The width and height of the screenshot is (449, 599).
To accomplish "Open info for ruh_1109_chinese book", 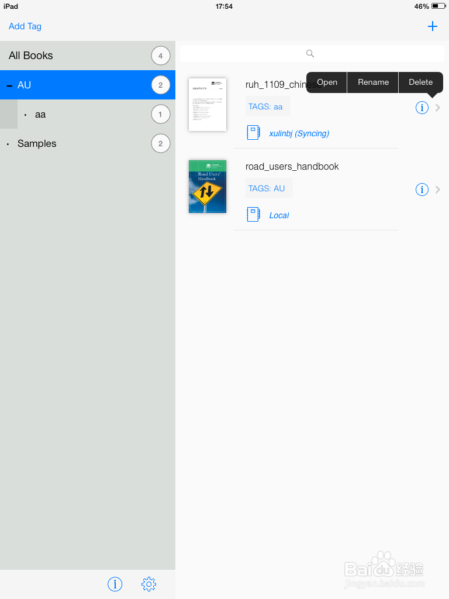I will [422, 108].
